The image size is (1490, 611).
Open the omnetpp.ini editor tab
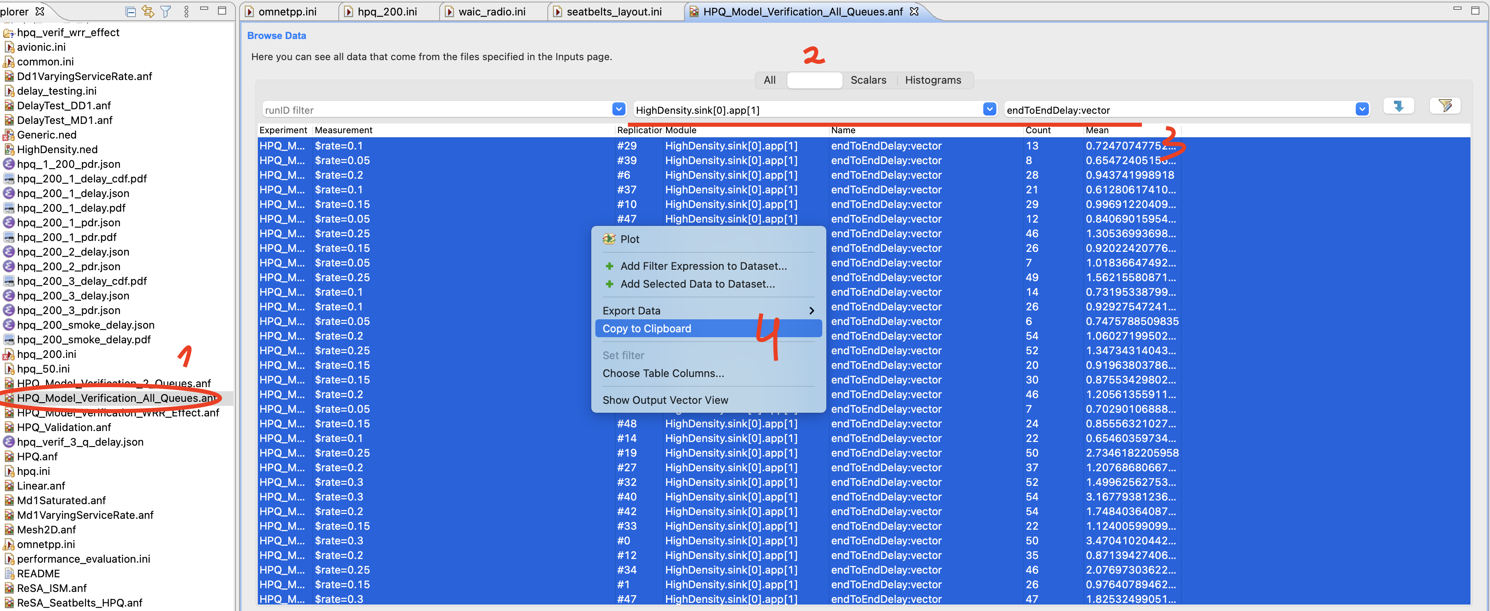pyautogui.click(x=287, y=11)
